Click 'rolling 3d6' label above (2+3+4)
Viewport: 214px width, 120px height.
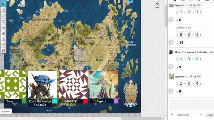click(194, 76)
